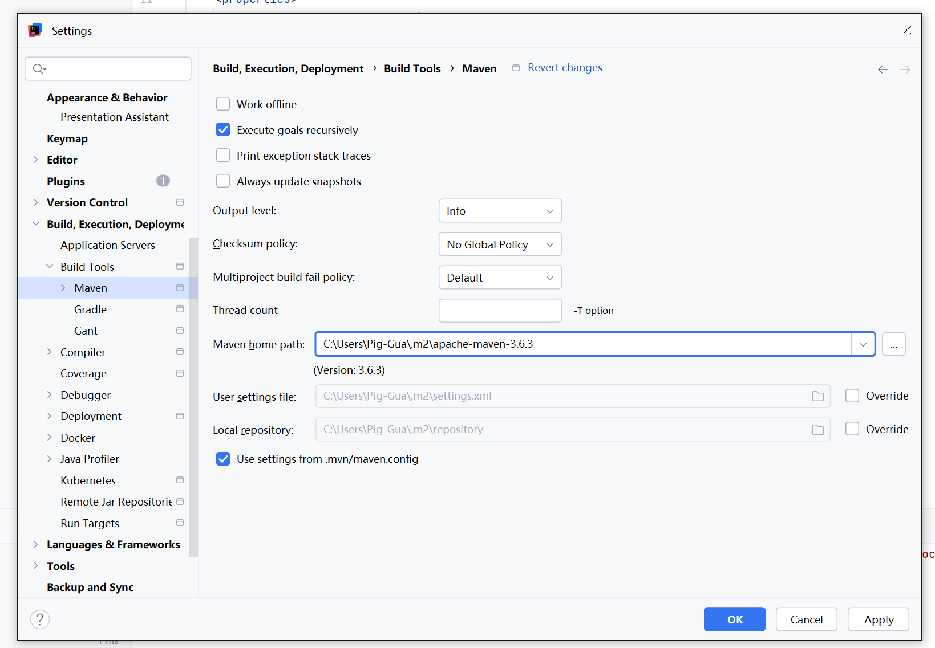The image size is (935, 648).
Task: Click project-level icon beside Version Control
Action: coord(180,202)
